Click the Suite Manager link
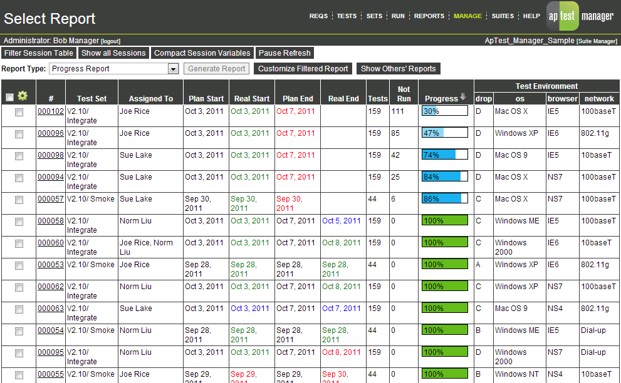 click(x=597, y=41)
